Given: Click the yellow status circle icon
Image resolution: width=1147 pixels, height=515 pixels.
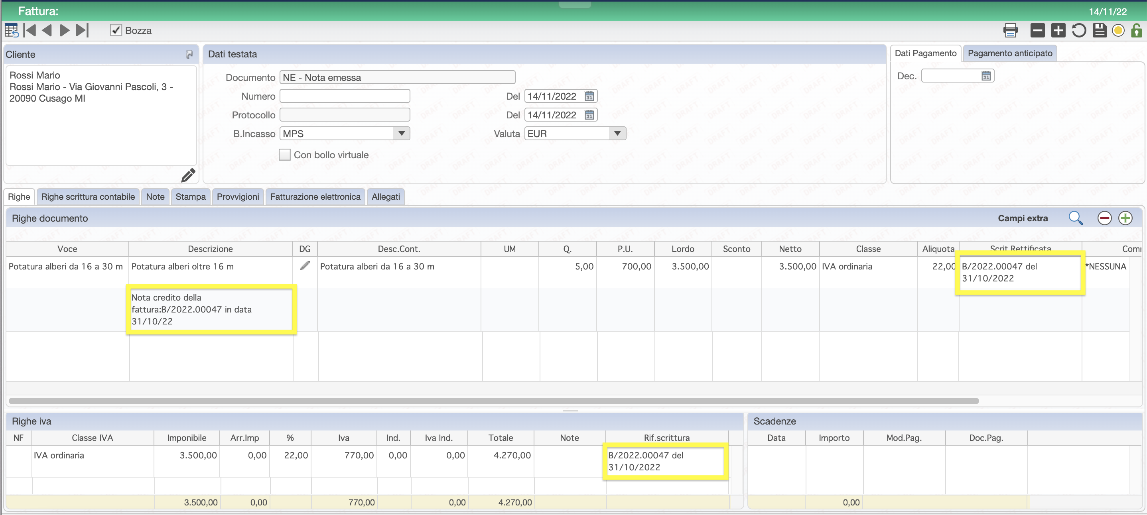Looking at the screenshot, I should click(1118, 30).
